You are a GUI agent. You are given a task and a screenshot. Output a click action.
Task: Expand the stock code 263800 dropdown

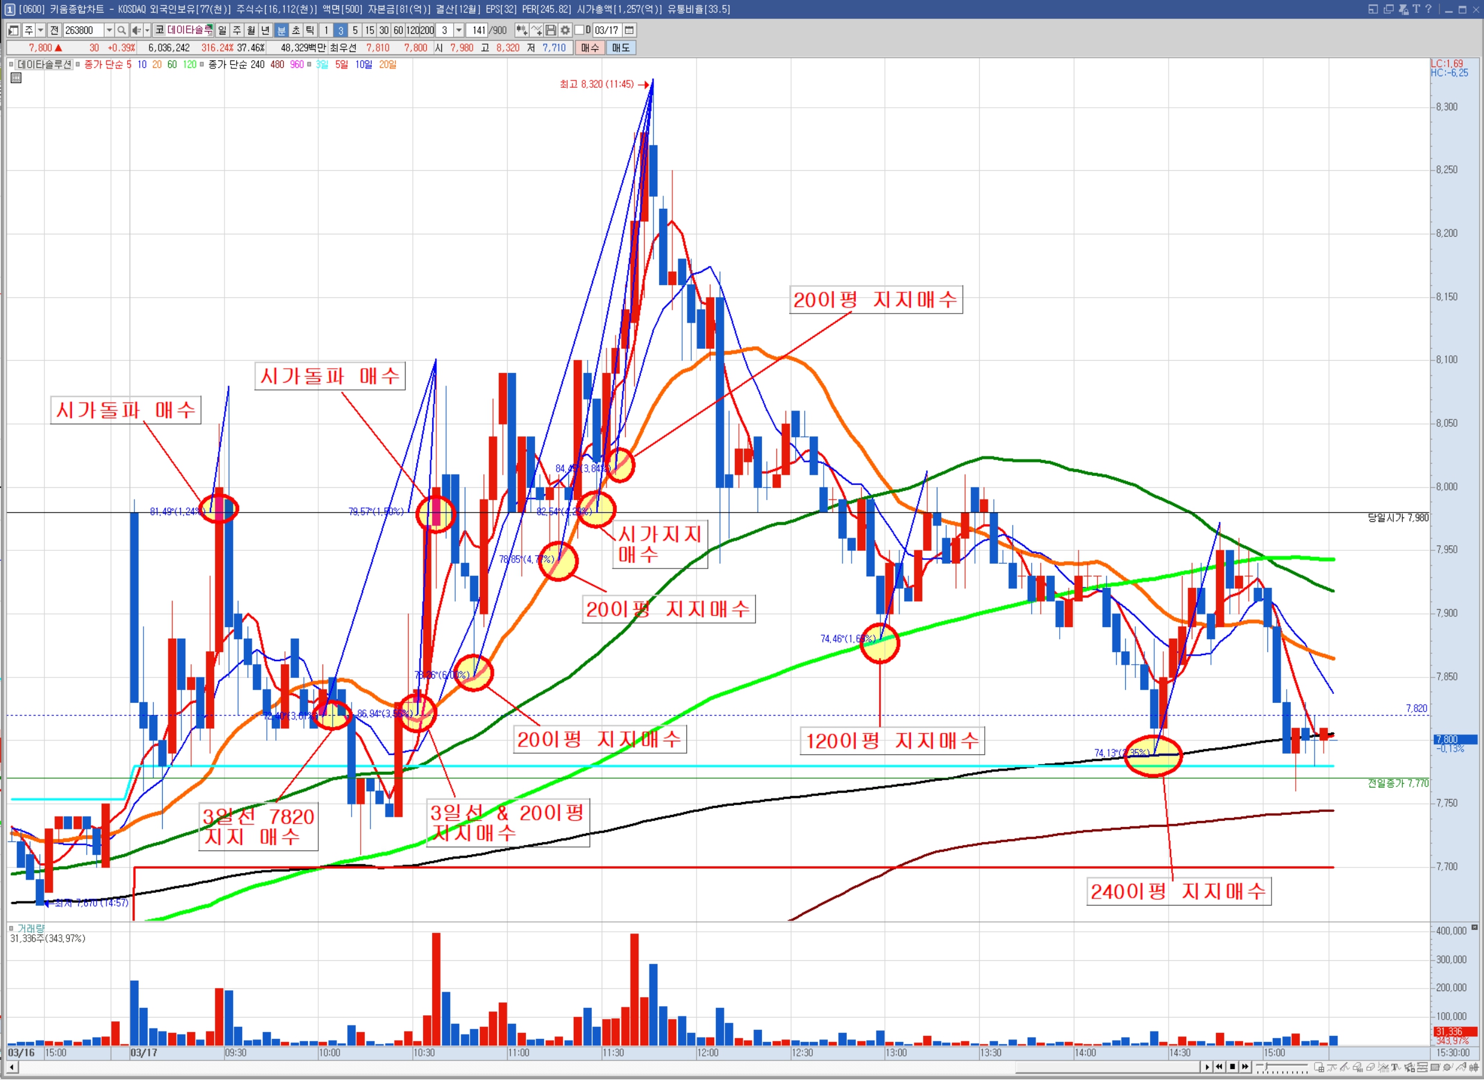click(110, 30)
